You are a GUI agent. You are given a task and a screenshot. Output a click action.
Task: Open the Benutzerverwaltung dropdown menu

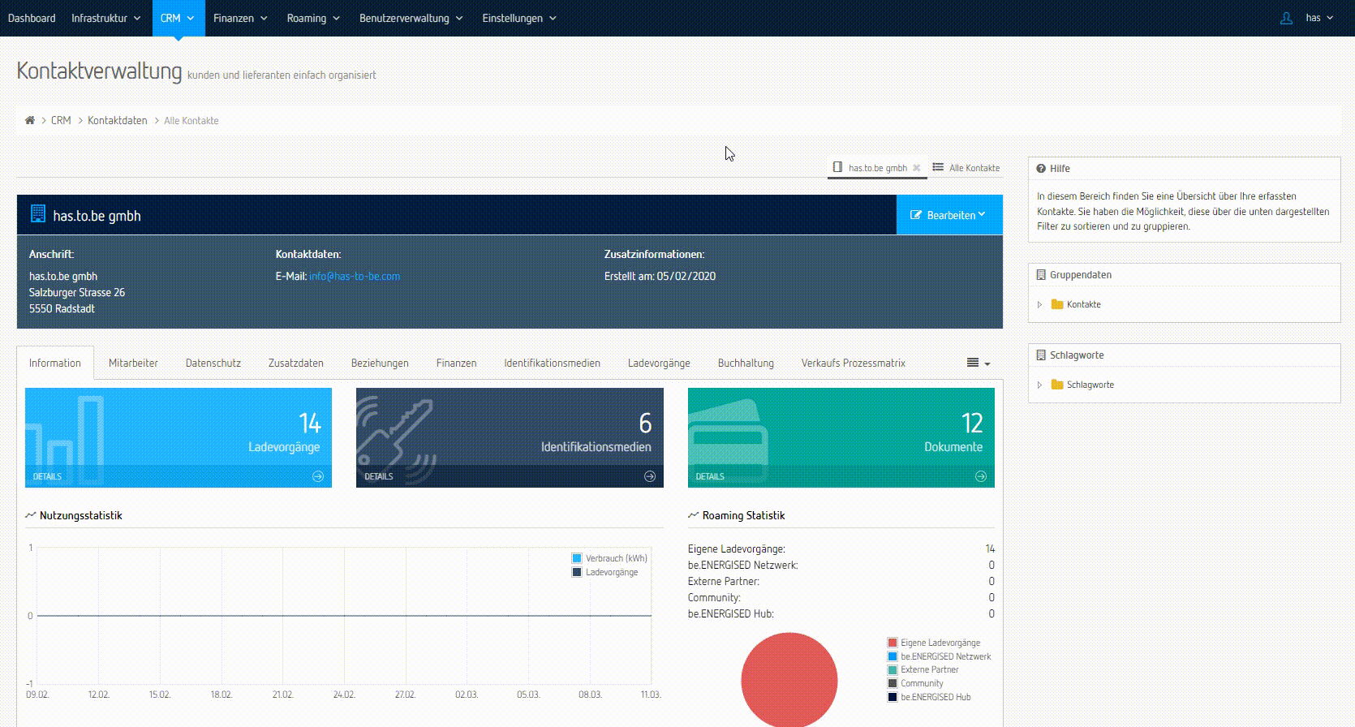pyautogui.click(x=411, y=18)
